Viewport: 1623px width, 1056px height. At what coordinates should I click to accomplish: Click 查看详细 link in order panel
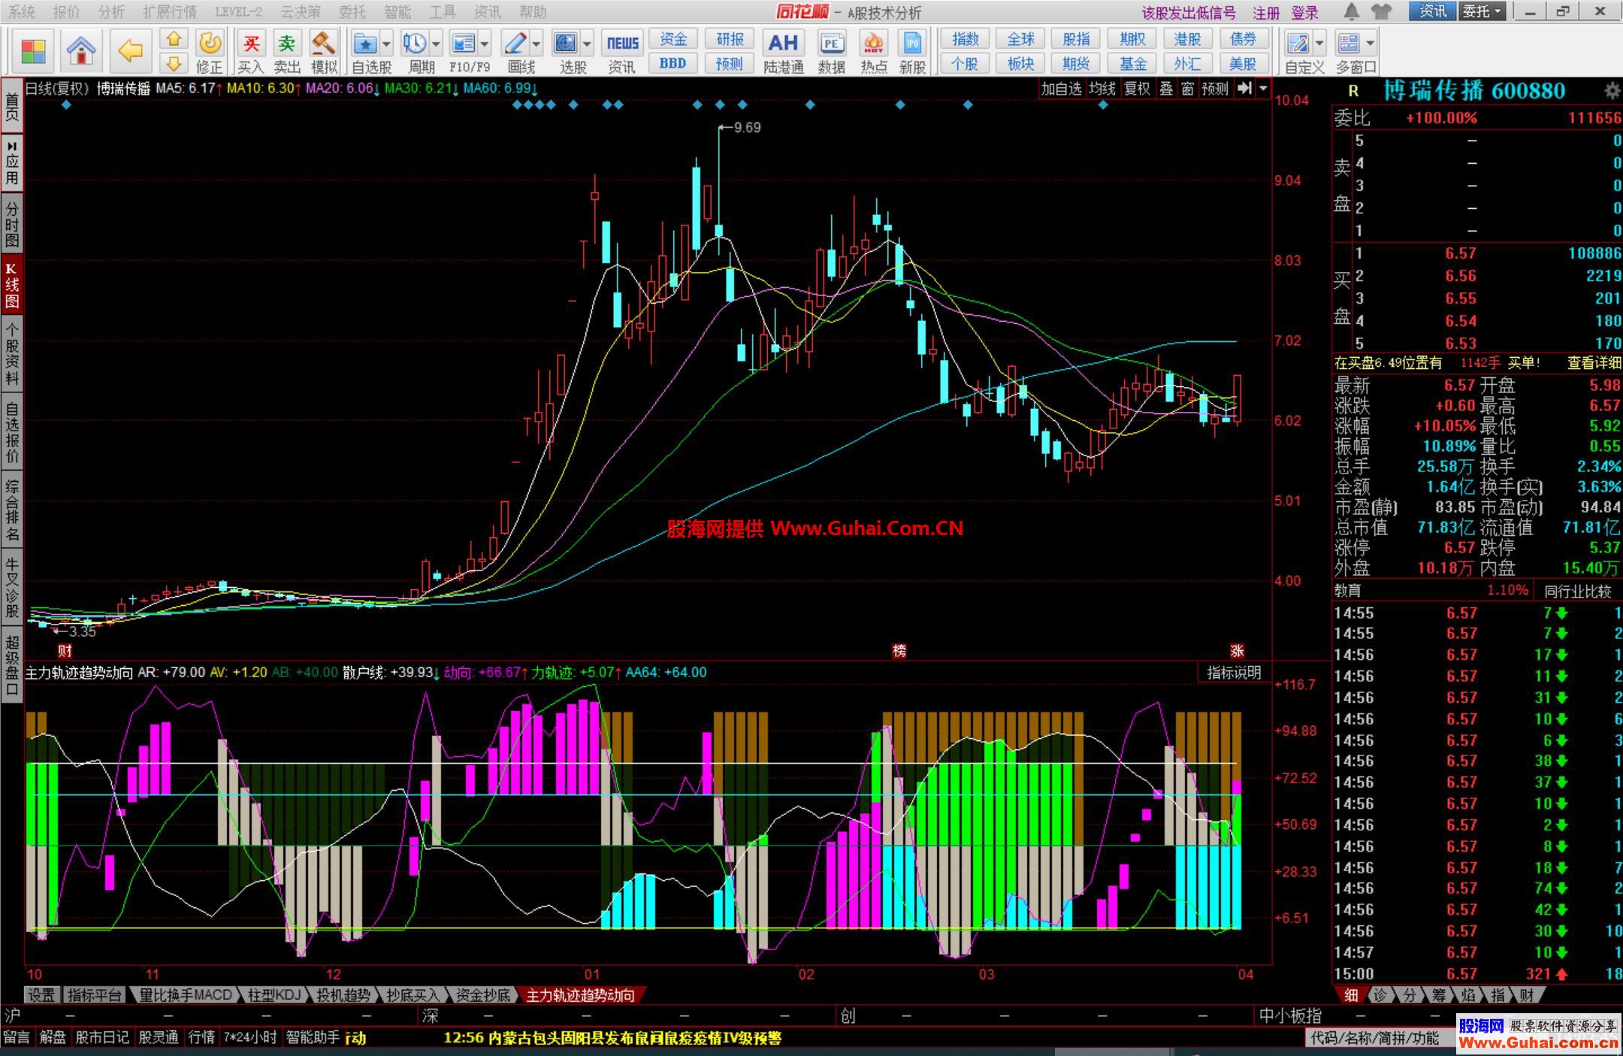click(1594, 363)
